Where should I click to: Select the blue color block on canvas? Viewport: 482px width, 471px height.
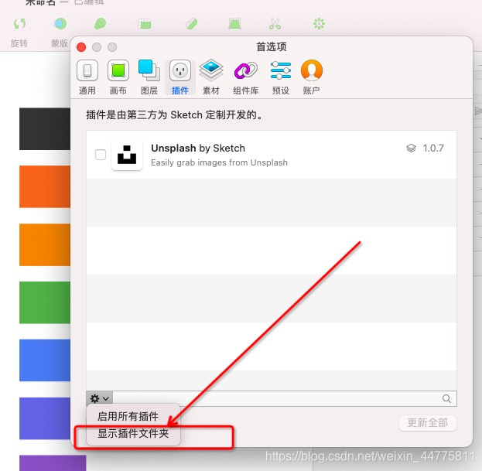(45, 360)
